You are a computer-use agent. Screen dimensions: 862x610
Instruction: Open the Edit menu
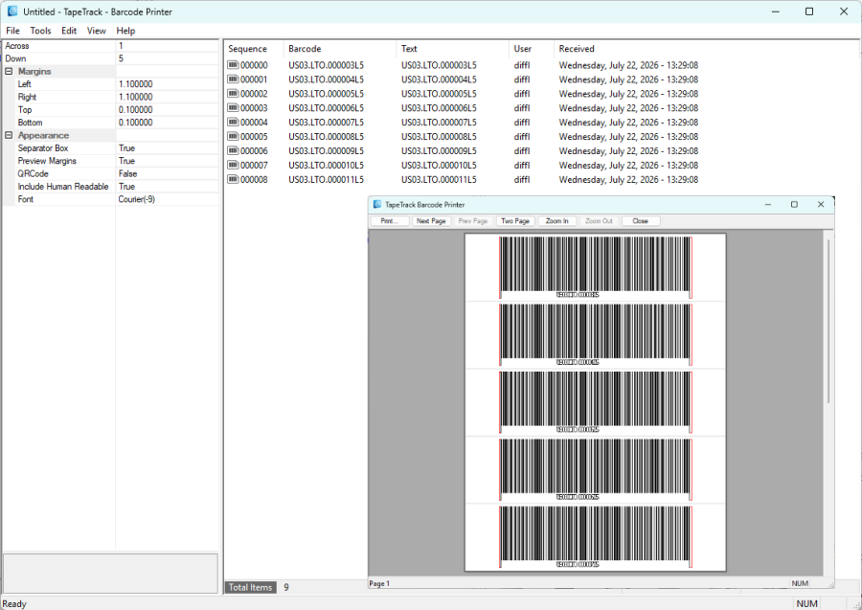69,31
